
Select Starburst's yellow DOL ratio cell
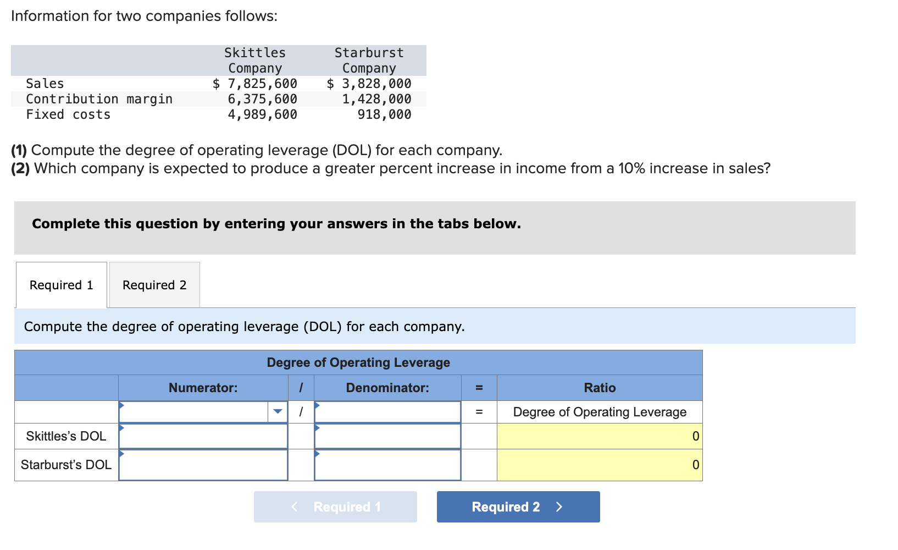(x=599, y=465)
